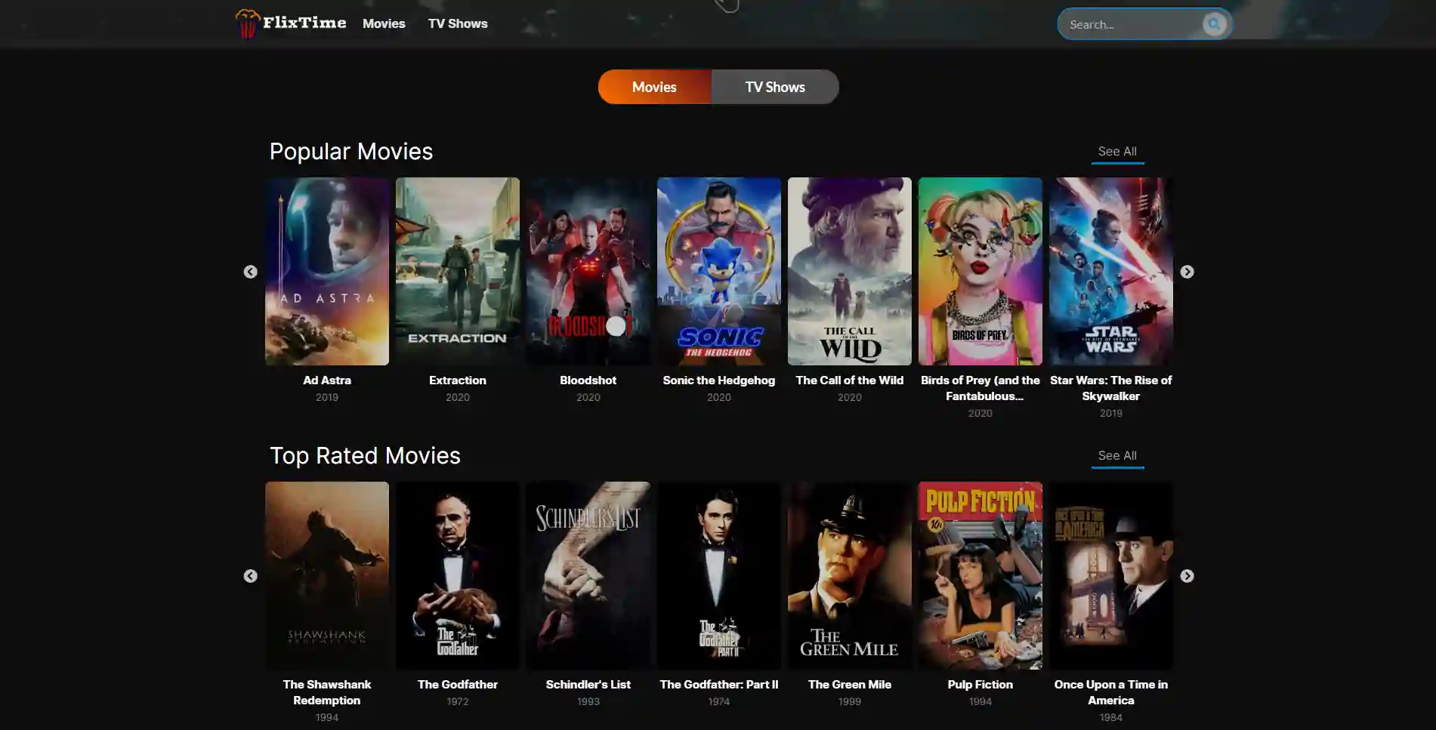
Task: Go to next Popular Movies slide
Action: pyautogui.click(x=1187, y=272)
